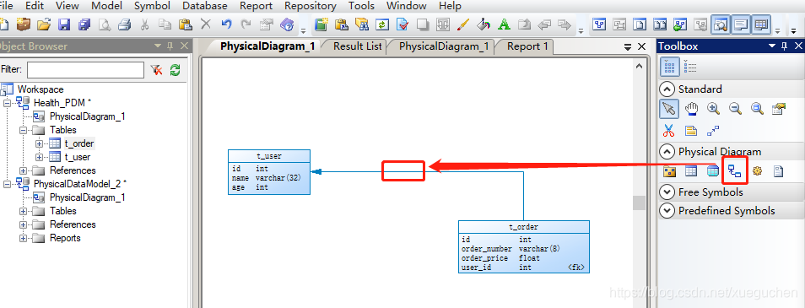Select the Properties tool in Toolbox

pyautogui.click(x=779, y=108)
